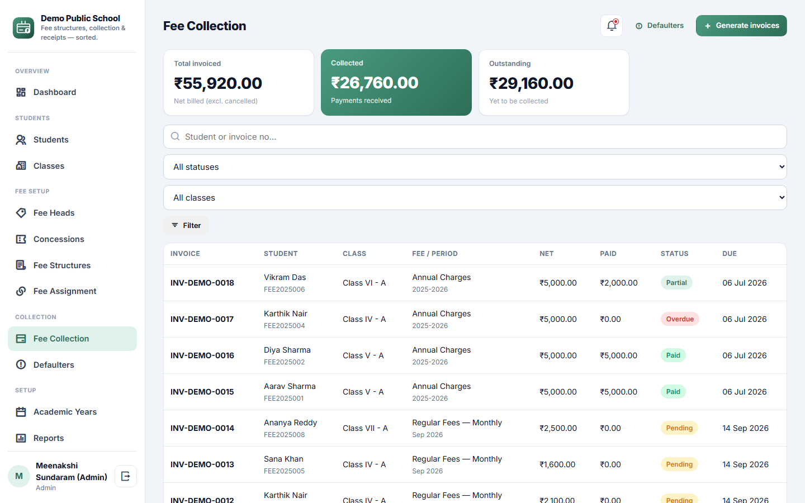Click student name Aarav Sharma
Viewport: 805px width, 503px height.
pos(290,386)
